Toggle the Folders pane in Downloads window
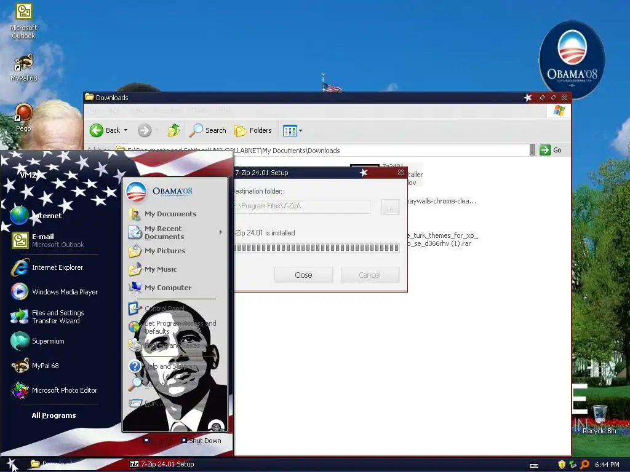 coord(253,130)
